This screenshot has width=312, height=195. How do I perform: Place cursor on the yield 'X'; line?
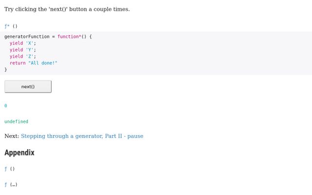point(23,43)
